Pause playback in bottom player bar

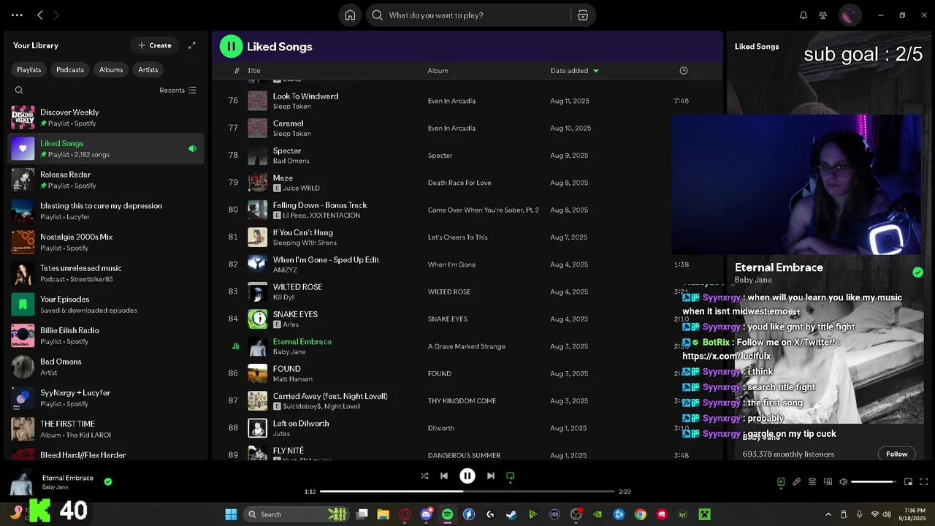tap(467, 476)
